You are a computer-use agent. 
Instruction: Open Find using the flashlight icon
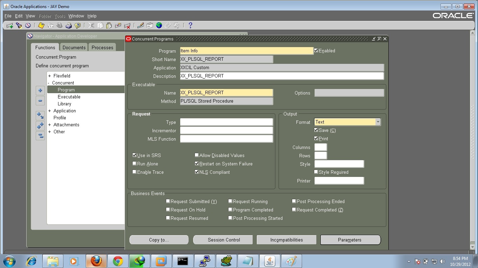(x=19, y=25)
